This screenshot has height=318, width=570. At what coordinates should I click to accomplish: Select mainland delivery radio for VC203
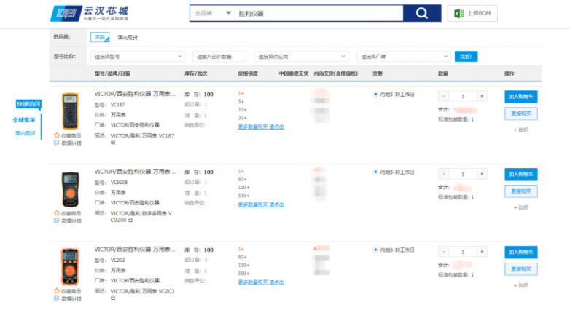click(x=375, y=250)
